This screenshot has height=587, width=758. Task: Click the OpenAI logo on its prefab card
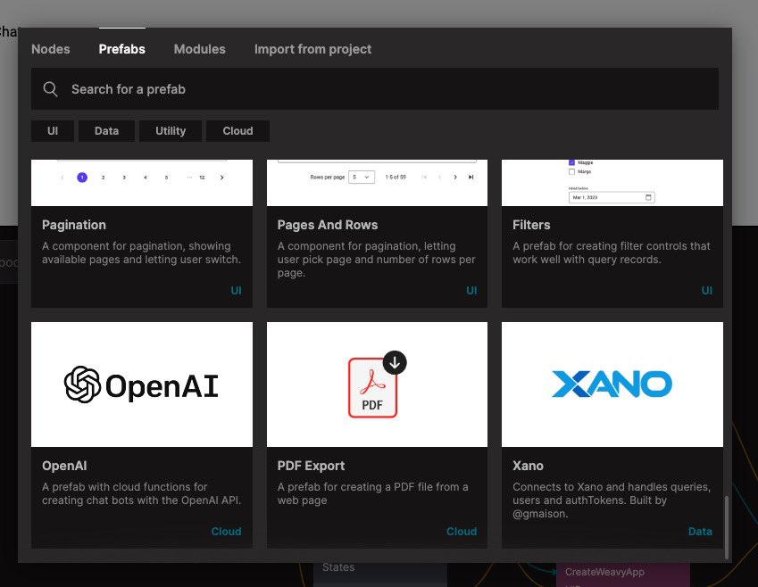coord(140,384)
